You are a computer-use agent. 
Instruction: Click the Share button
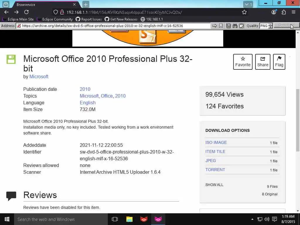[263, 62]
